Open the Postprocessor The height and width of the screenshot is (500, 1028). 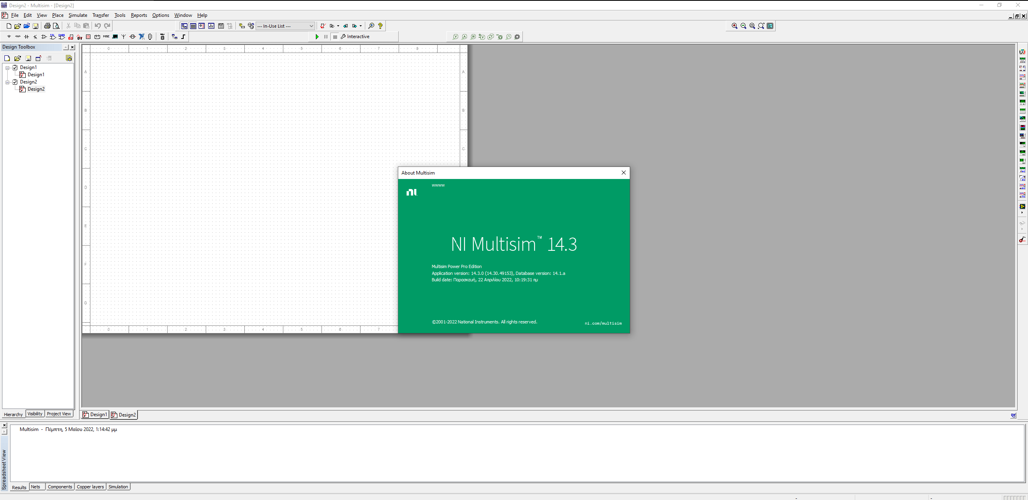click(221, 26)
